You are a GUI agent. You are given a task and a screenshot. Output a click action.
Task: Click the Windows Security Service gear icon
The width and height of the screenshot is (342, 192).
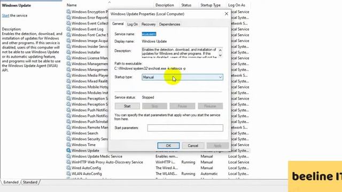[68, 139]
